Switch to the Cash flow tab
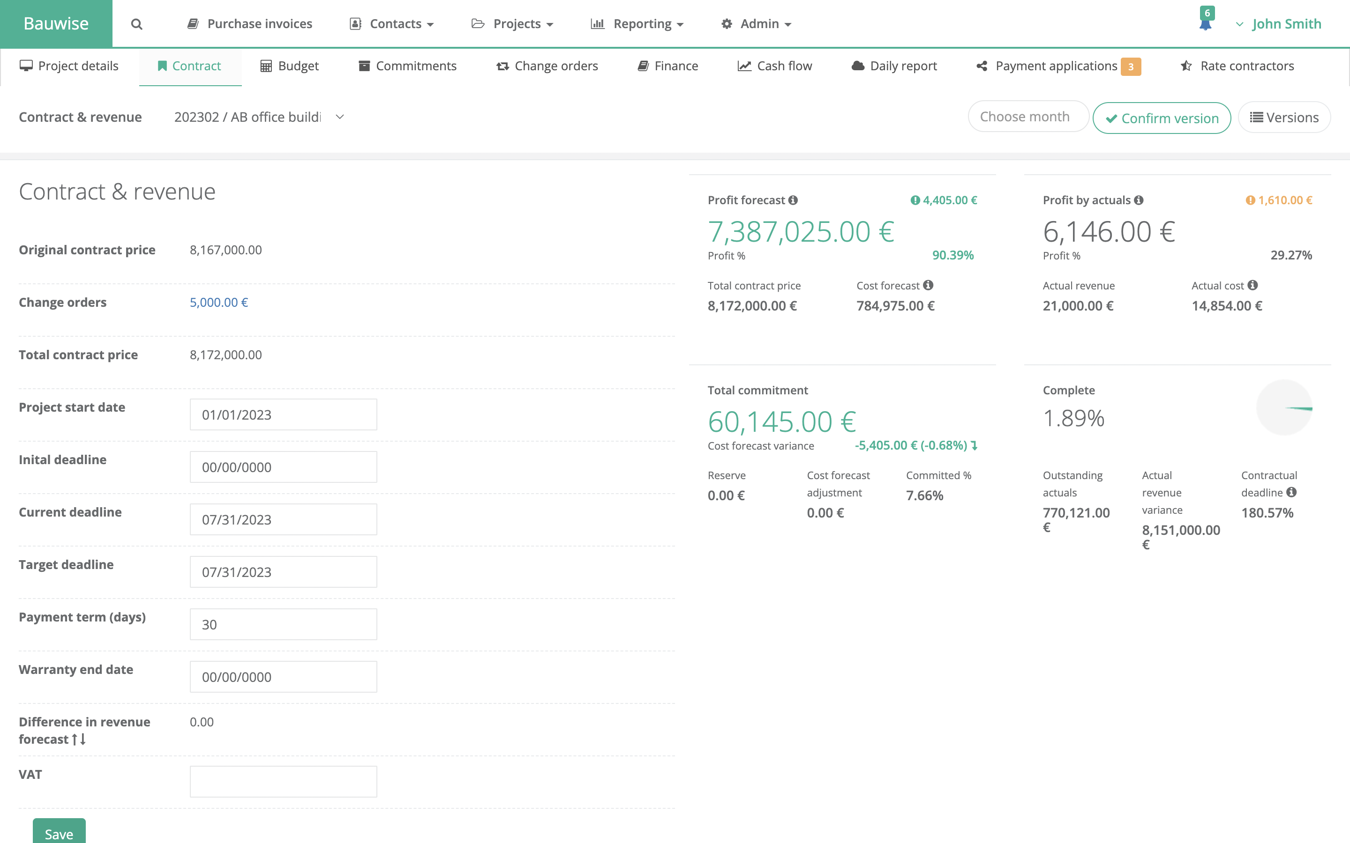Screen dimensions: 1350x843 (775, 66)
